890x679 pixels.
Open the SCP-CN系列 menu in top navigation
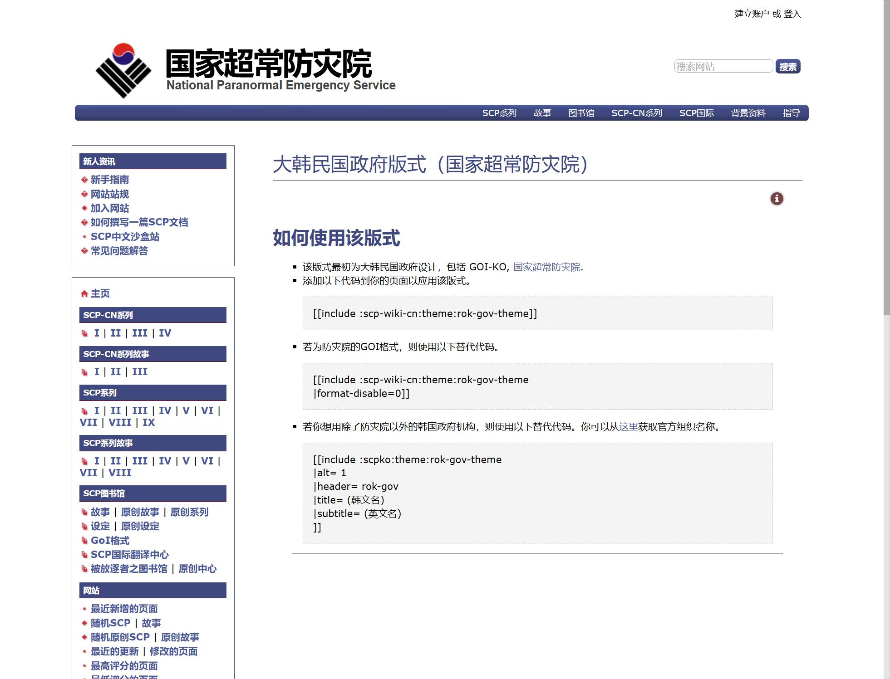637,113
